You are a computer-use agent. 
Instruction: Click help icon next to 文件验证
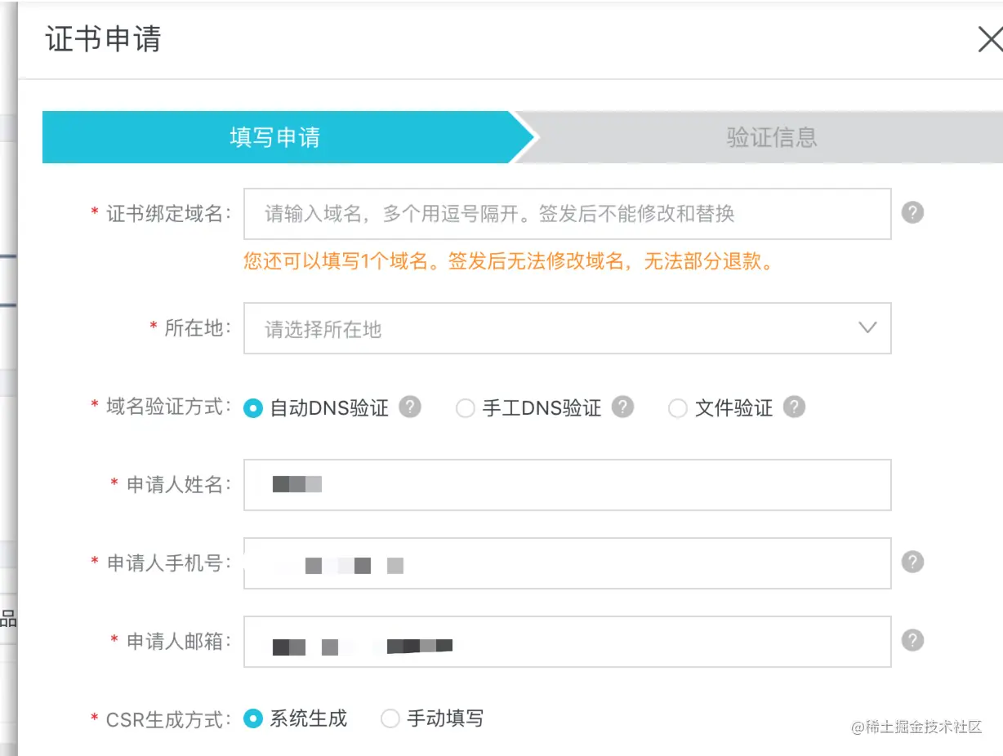794,407
